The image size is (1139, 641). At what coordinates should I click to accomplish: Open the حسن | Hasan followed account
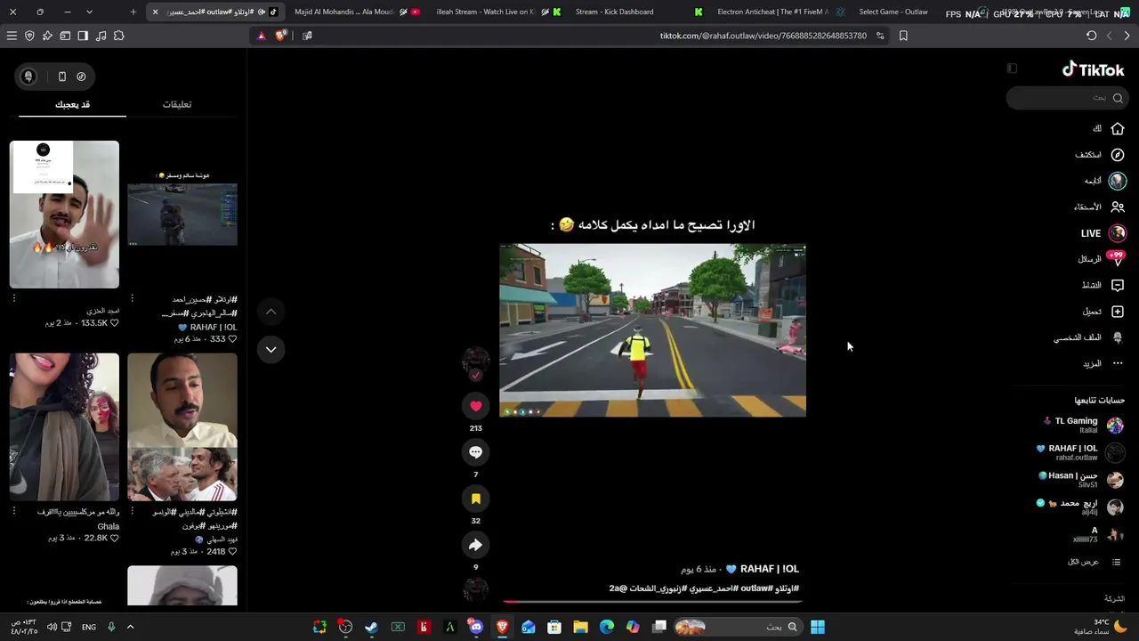tap(1081, 480)
